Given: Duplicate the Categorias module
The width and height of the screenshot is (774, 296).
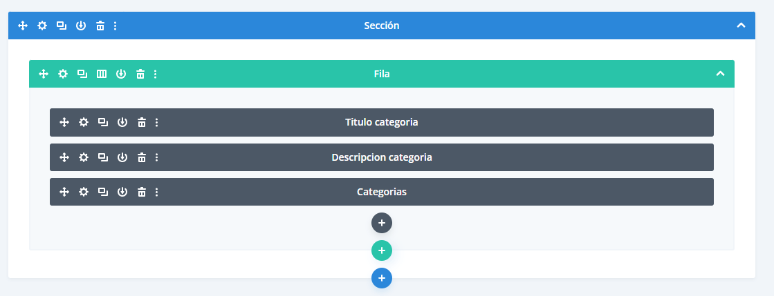Looking at the screenshot, I should coord(102,192).
